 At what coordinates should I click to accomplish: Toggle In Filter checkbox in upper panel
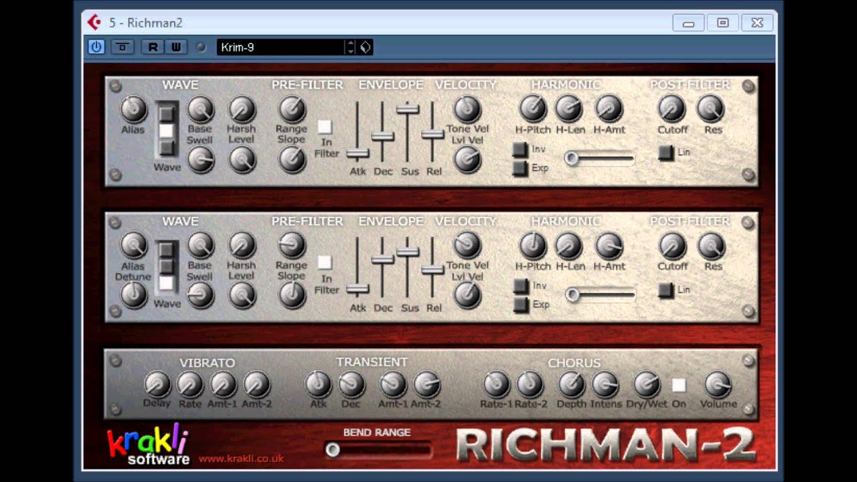click(x=325, y=127)
